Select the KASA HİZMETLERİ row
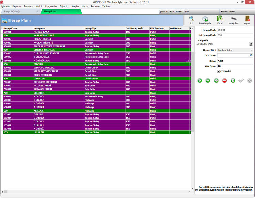This screenshot has width=255, height=198. pos(97,35)
